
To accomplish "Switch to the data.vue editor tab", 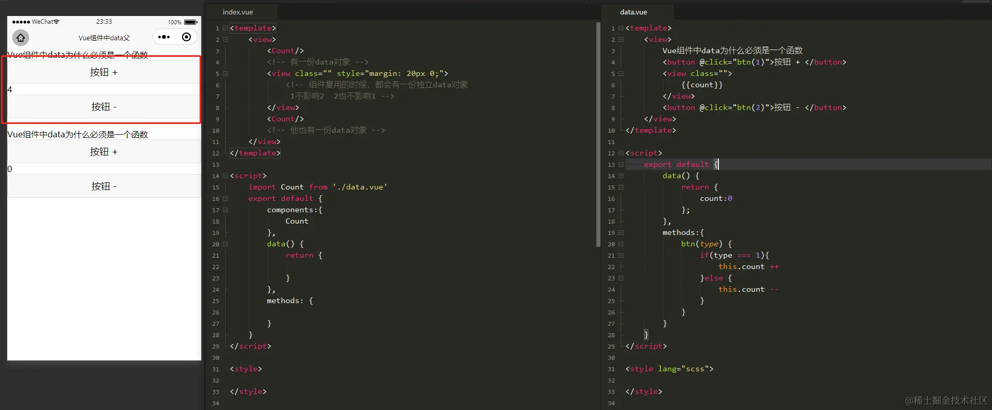I will (x=634, y=12).
